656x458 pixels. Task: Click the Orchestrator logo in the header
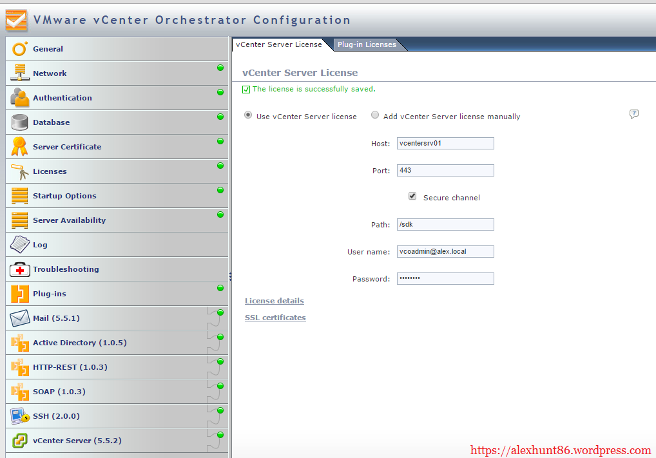(16, 20)
